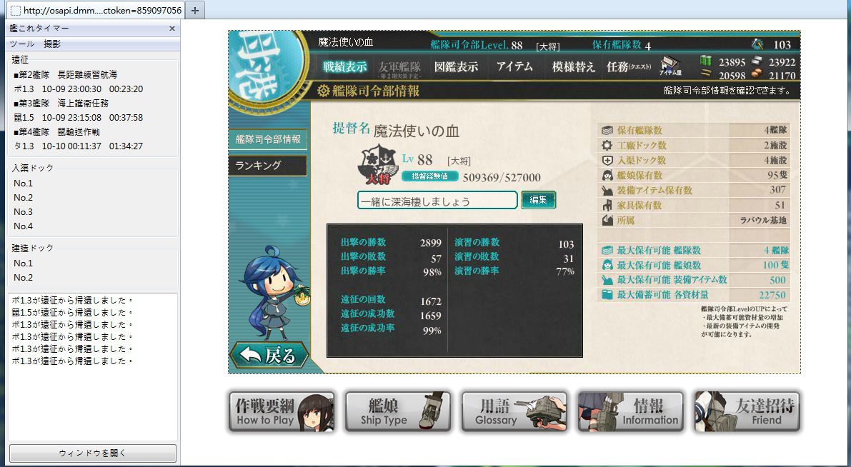851x467 pixels.
Task: Select the 図鑑表示 tab
Action: tap(457, 66)
